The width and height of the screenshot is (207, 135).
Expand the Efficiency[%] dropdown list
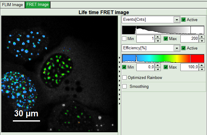(x=176, y=48)
